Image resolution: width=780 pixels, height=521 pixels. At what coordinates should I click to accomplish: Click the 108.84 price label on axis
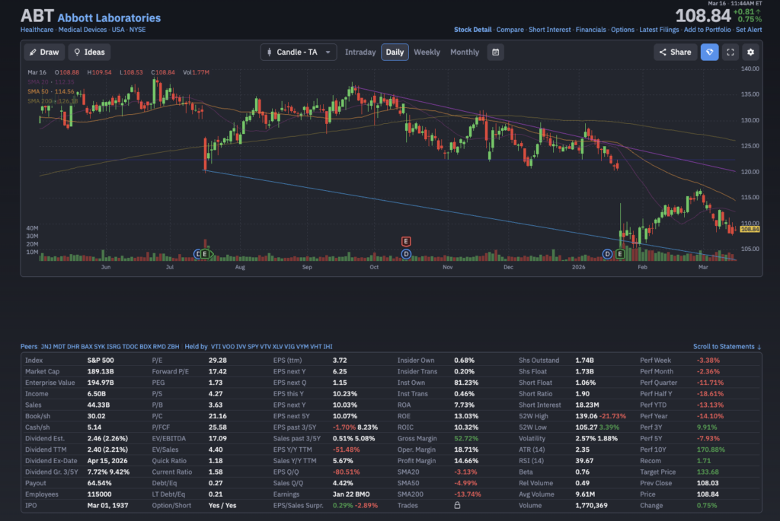point(750,229)
